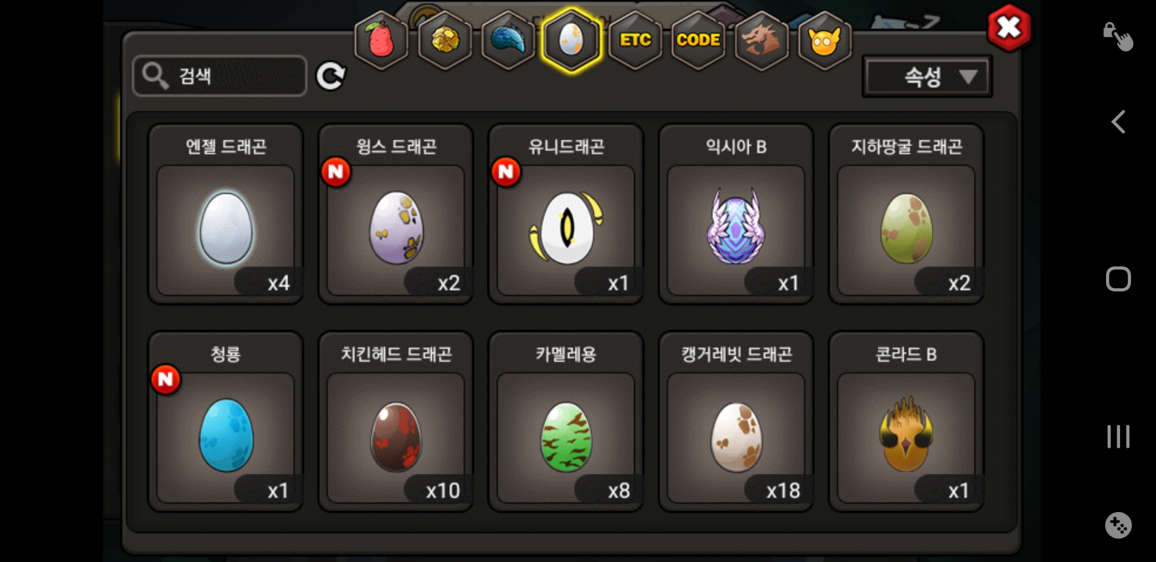The height and width of the screenshot is (562, 1156).
Task: Open the brown dragon head category tab
Action: coord(762,41)
